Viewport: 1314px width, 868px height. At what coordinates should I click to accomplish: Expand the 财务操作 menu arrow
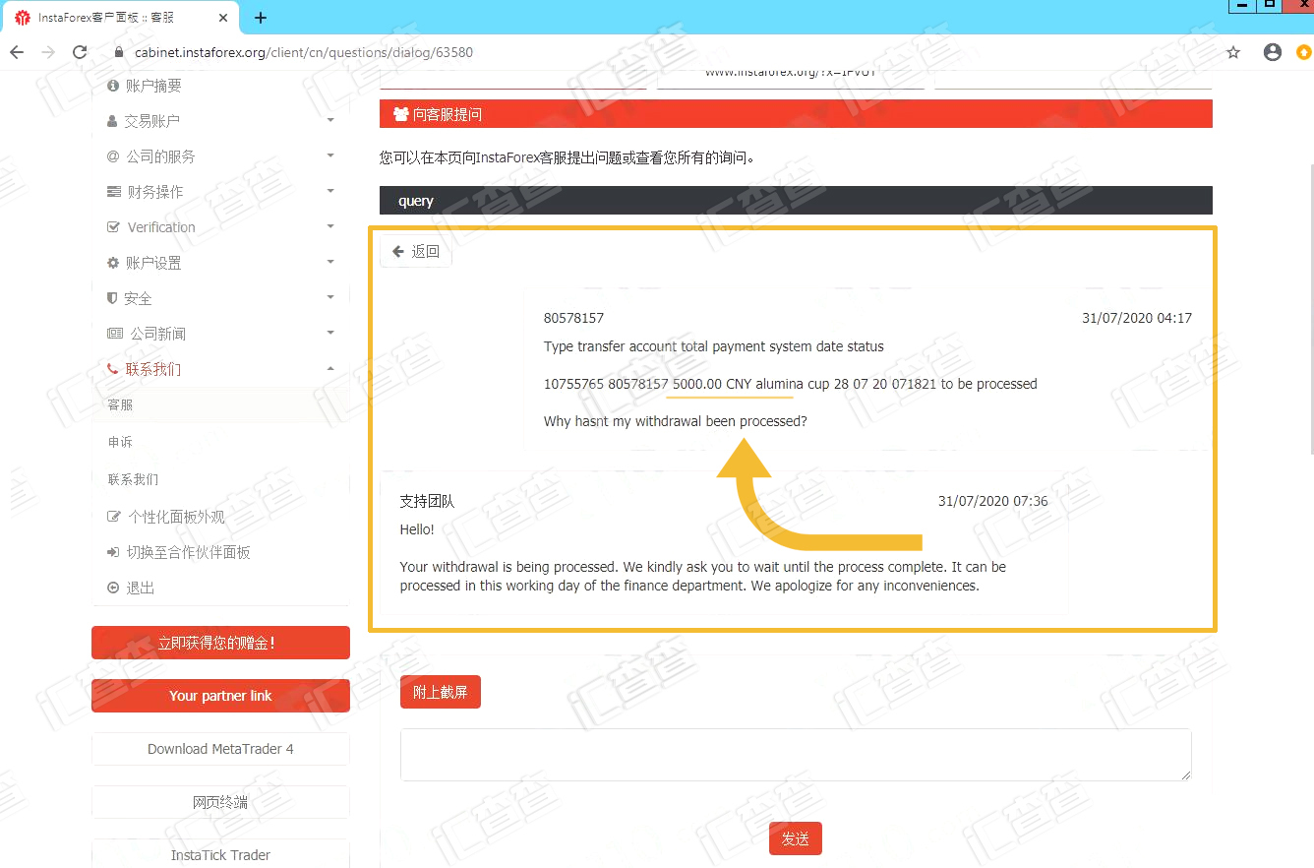pyautogui.click(x=330, y=191)
